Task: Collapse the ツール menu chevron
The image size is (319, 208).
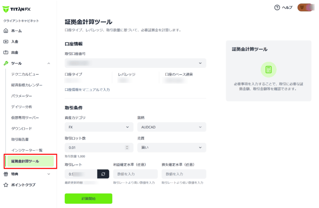Action: (x=49, y=63)
